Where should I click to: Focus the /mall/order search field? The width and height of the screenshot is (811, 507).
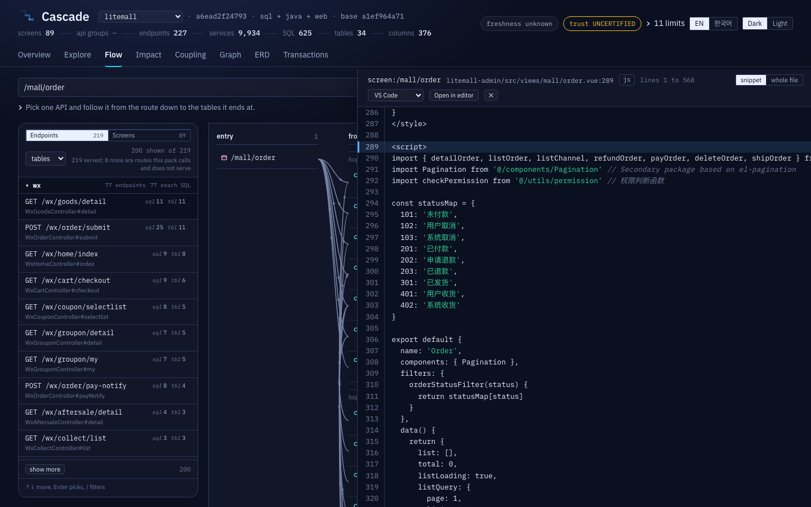point(188,87)
